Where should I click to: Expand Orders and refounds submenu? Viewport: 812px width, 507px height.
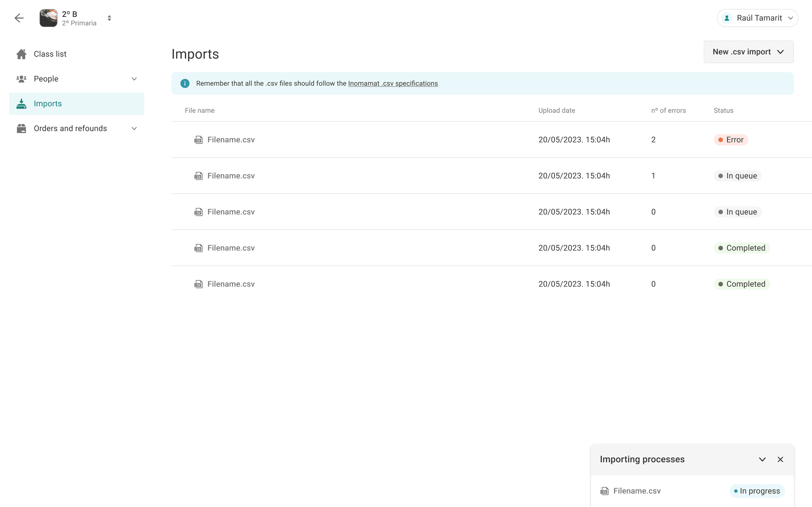click(x=134, y=129)
